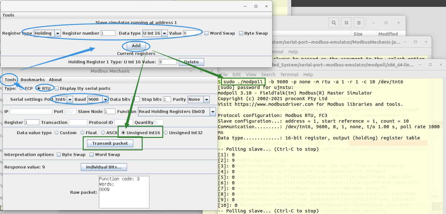Check Display tty serial ports
Image resolution: width=446 pixels, height=214 pixels.
tap(57, 88)
